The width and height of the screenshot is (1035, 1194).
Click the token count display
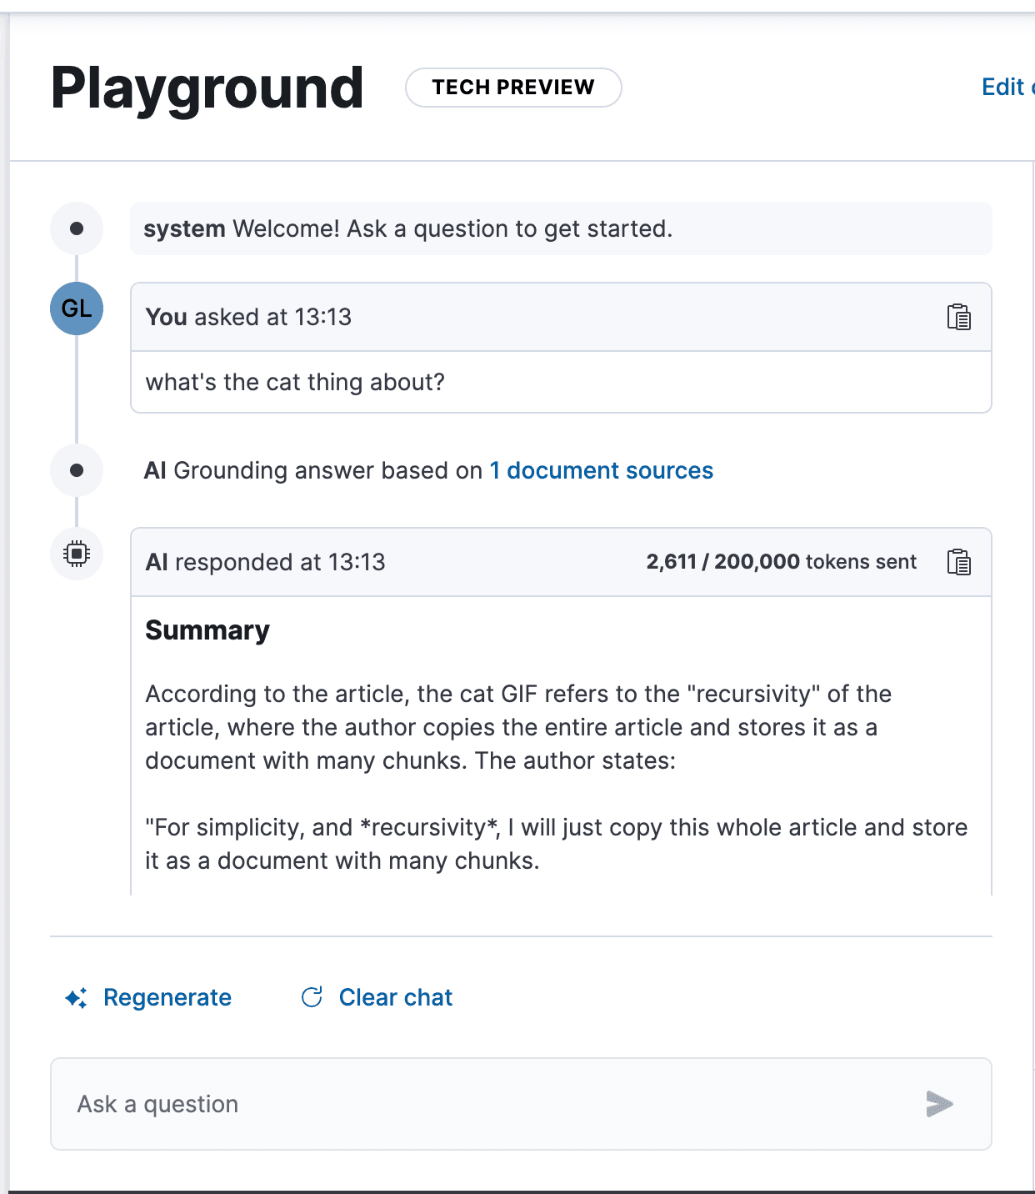point(781,562)
